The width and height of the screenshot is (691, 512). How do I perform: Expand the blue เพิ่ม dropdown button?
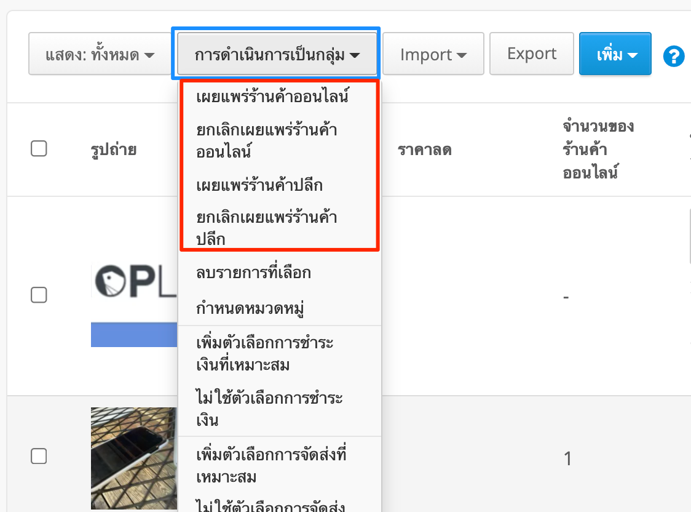615,54
